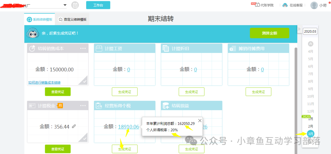Click 查看凭证 under 结转销售成本

pos(58,92)
